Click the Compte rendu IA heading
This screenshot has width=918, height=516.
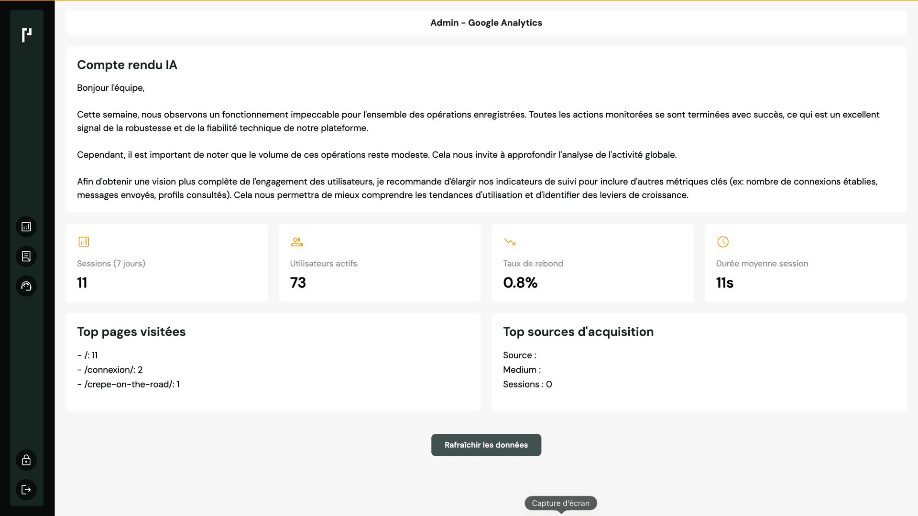point(127,65)
